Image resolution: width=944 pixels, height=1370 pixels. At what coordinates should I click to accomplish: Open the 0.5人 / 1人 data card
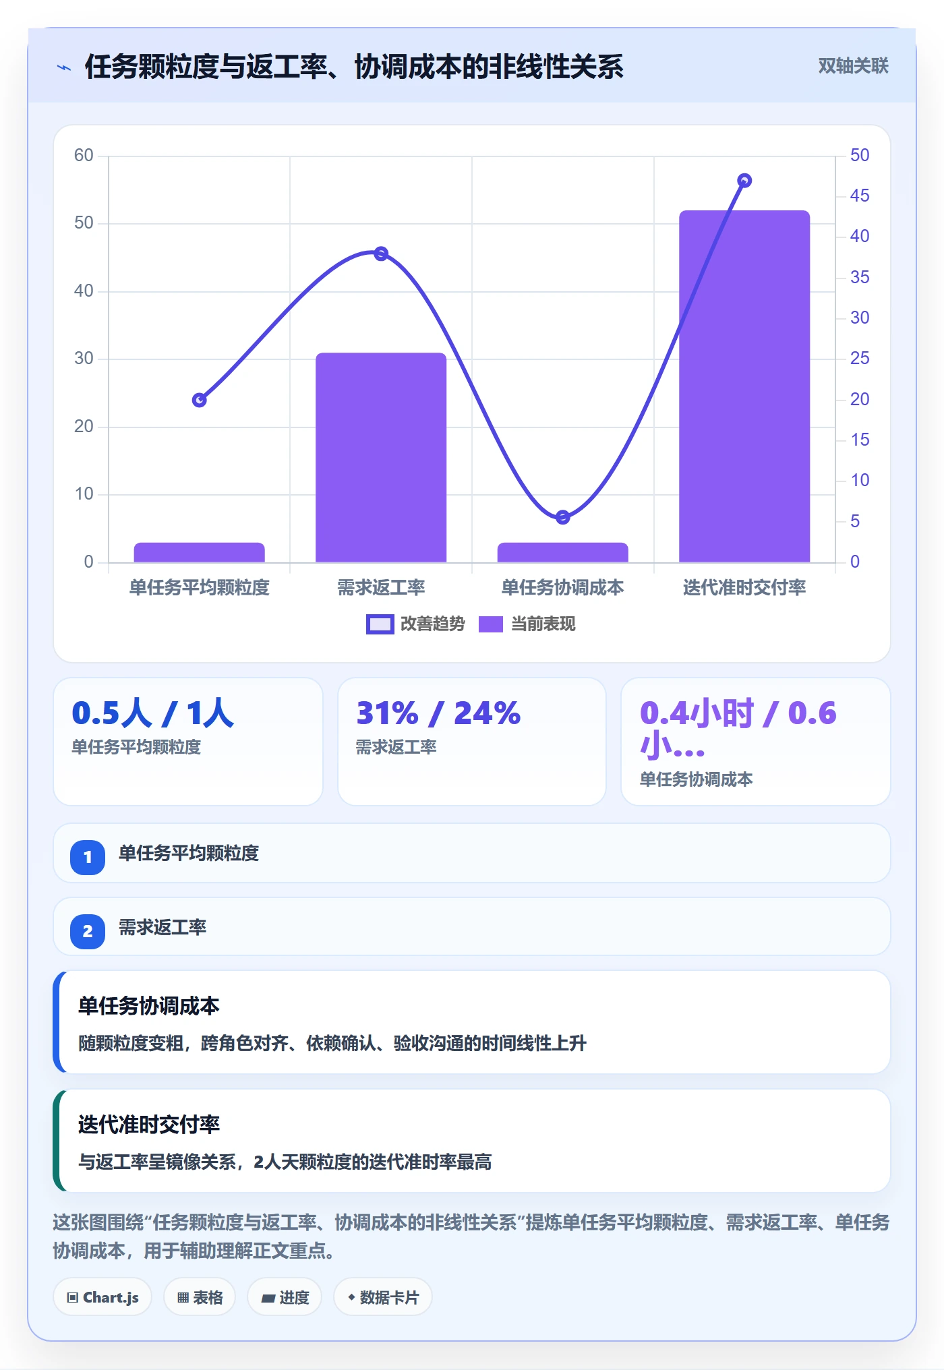188,742
